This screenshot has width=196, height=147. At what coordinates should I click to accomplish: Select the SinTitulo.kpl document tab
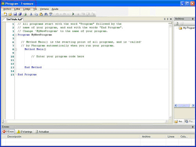(15, 19)
